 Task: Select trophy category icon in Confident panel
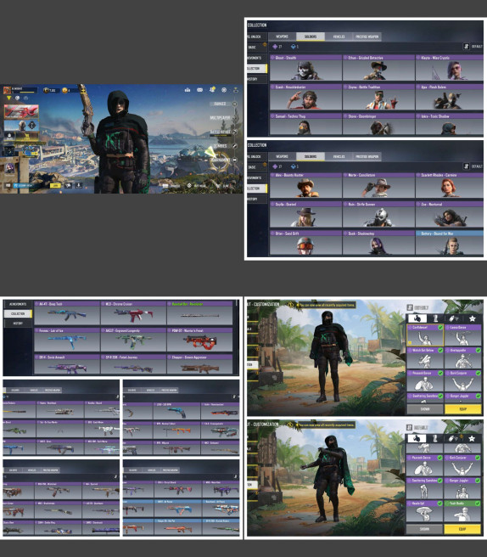tap(435, 318)
